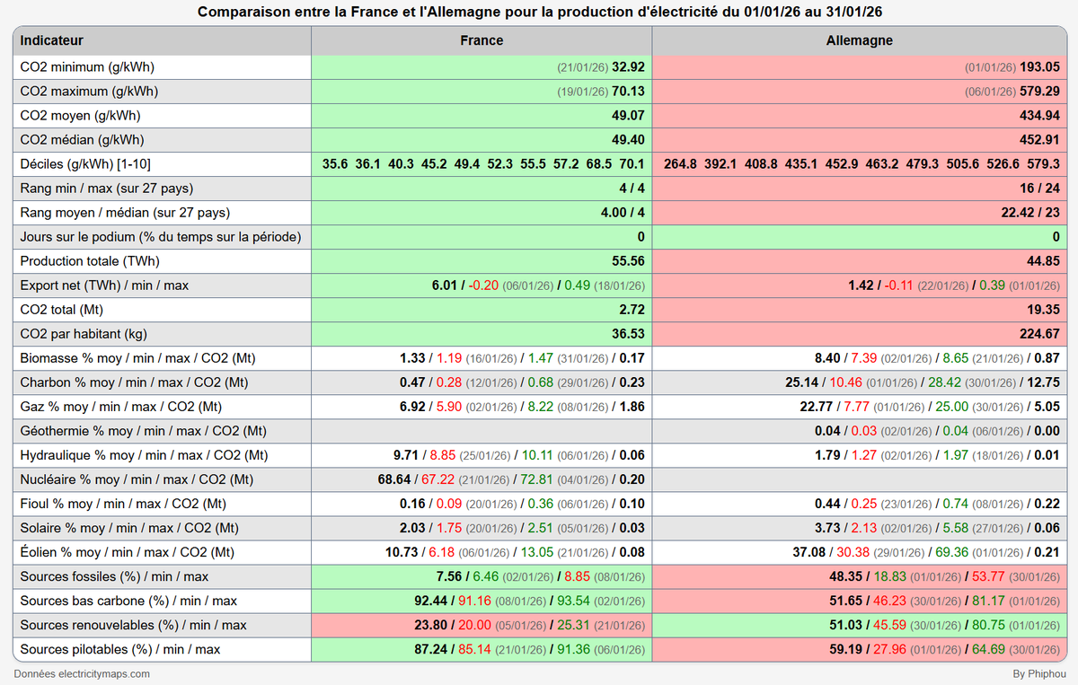
Task: Click France average rank 4.00 / 4
Action: pyautogui.click(x=622, y=212)
